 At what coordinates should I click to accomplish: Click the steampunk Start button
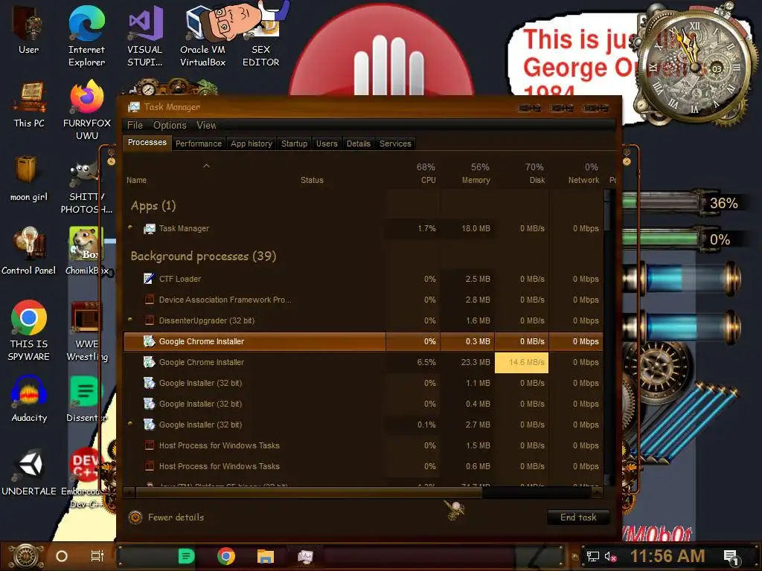[x=26, y=556]
